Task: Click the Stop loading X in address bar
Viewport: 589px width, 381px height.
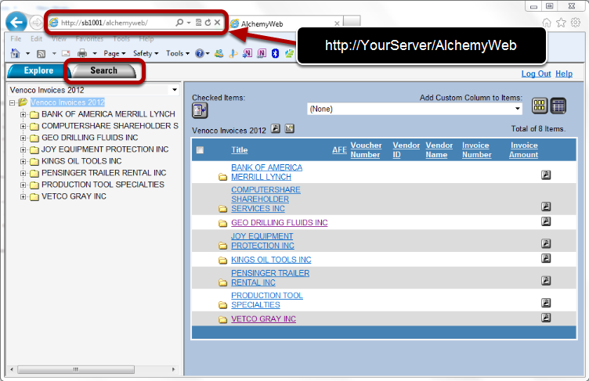Action: 217,23
